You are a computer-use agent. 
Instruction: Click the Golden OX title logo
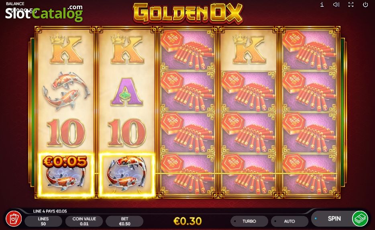pyautogui.click(x=188, y=12)
